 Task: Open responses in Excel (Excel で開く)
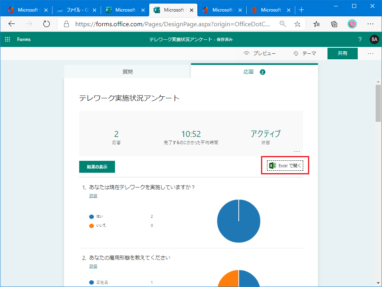tap(285, 166)
